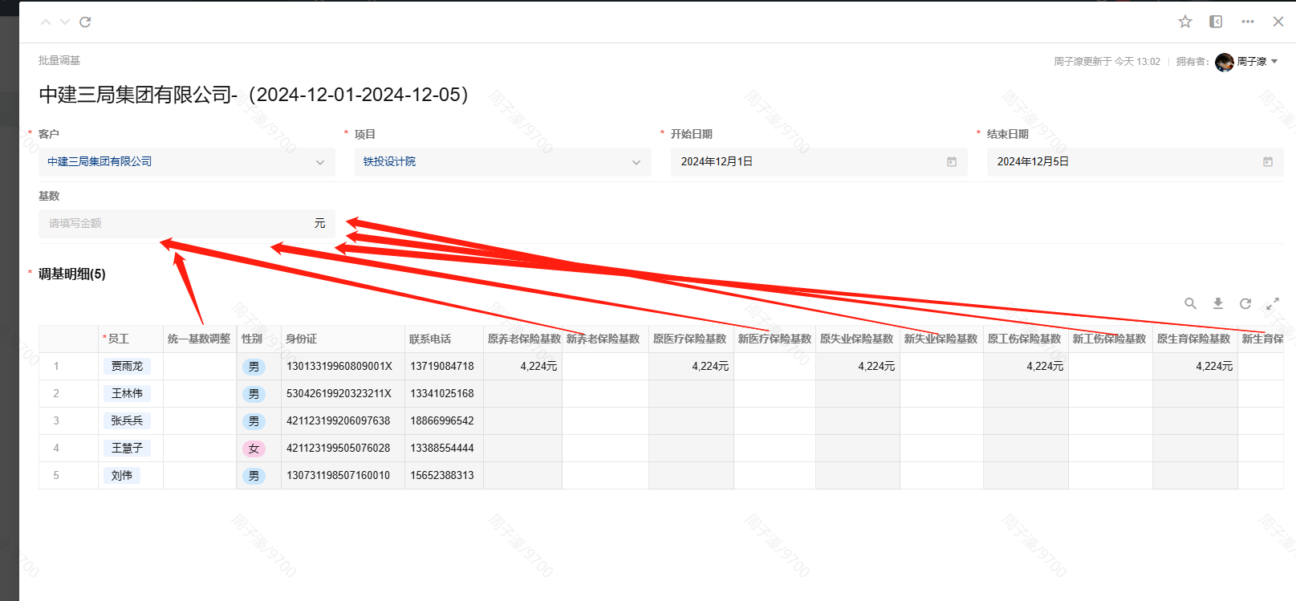Star this record as favorite
This screenshot has height=601, width=1296.
(1185, 22)
